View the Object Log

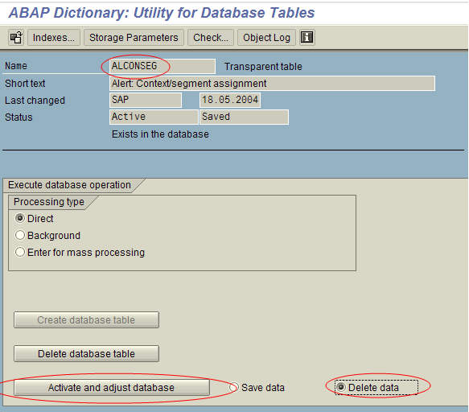point(266,37)
